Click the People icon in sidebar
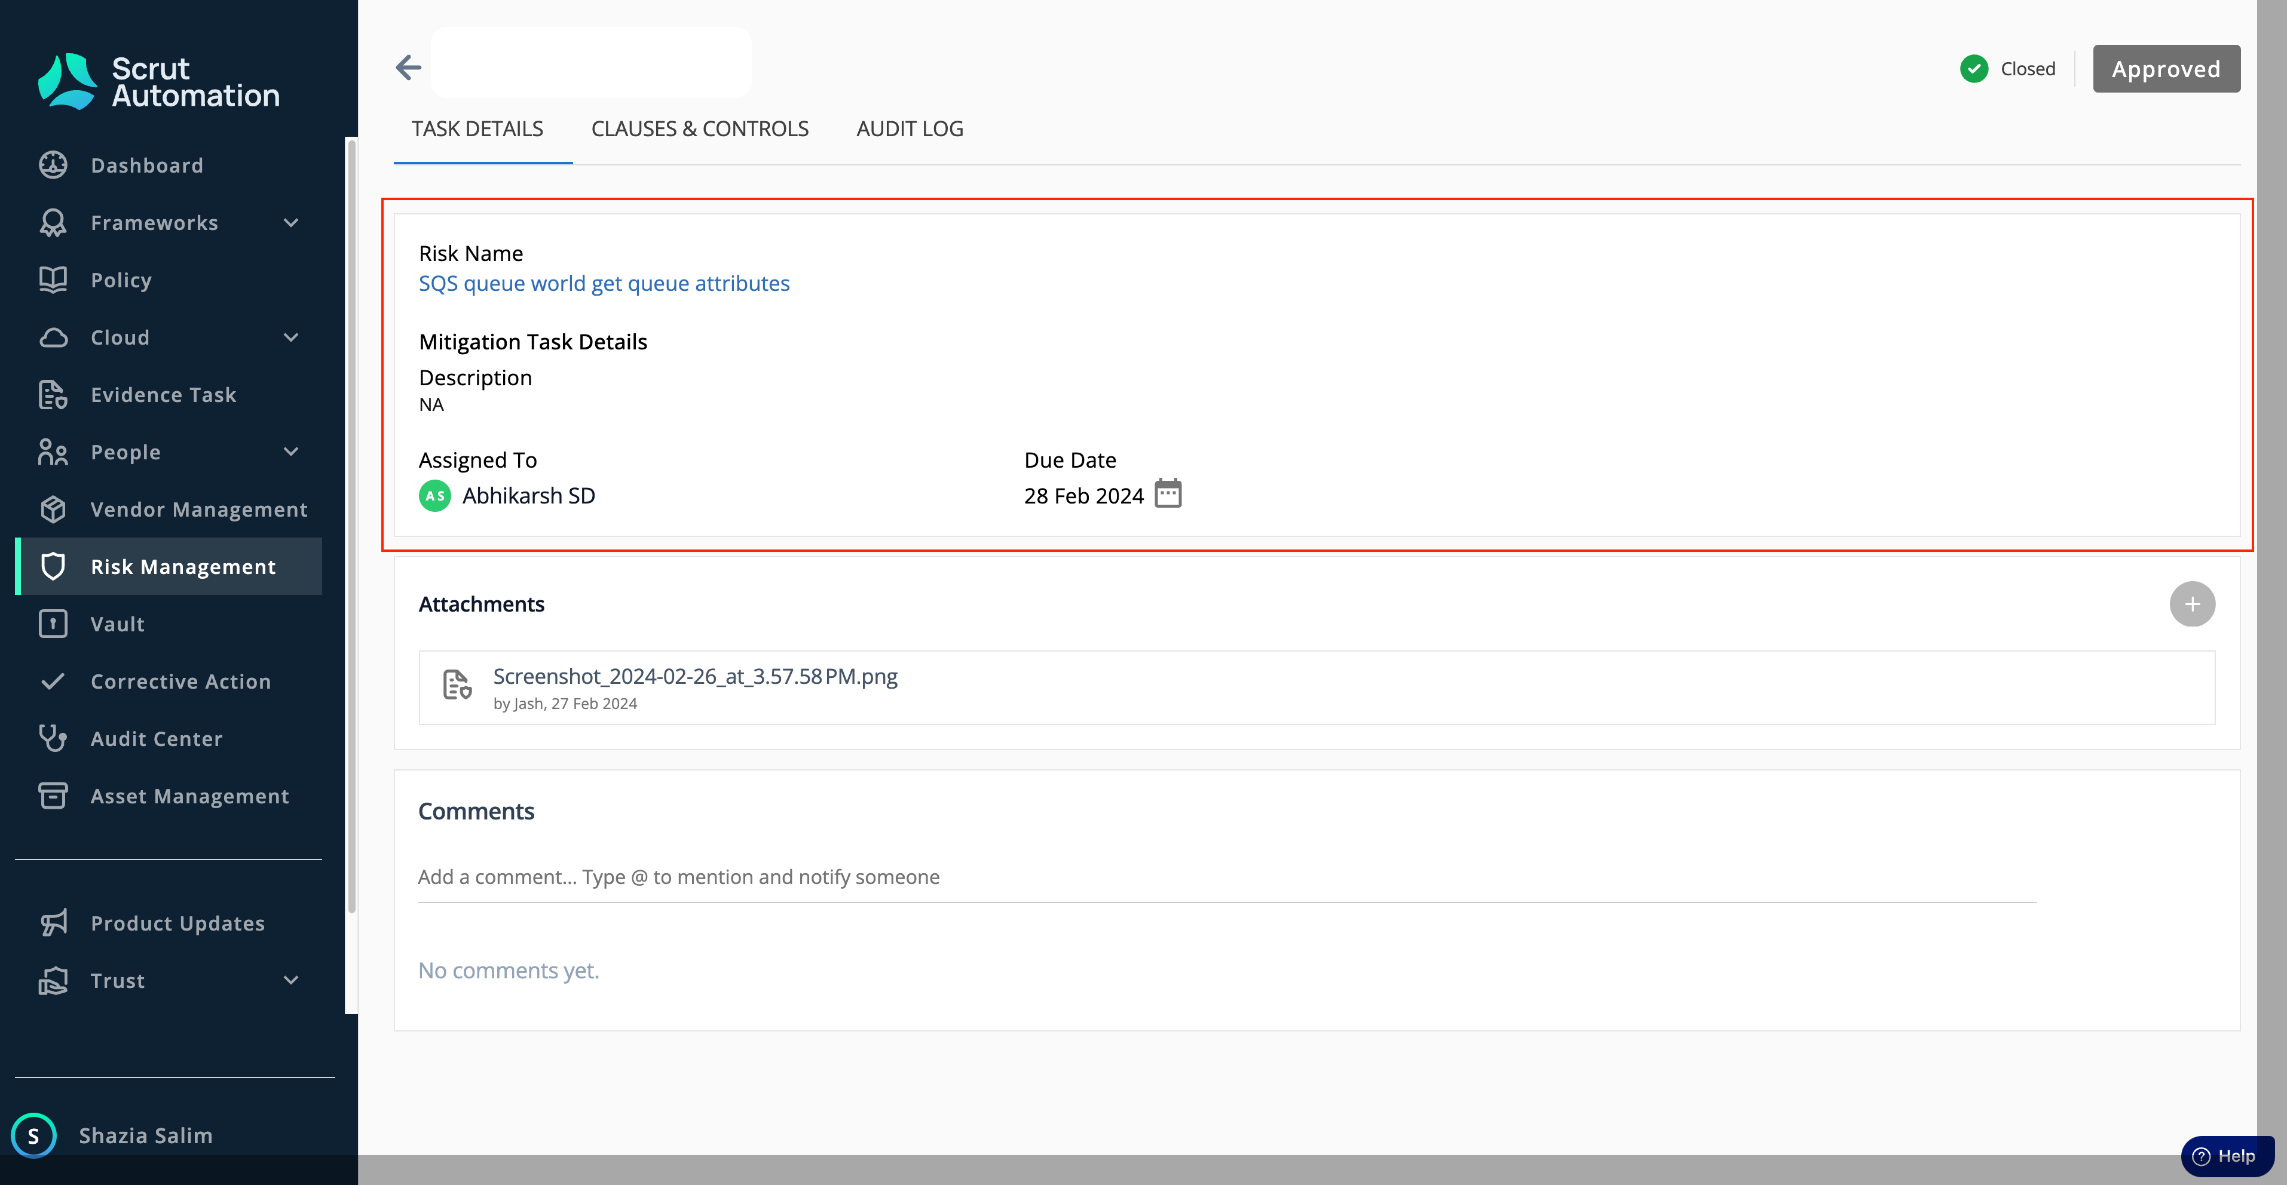The height and width of the screenshot is (1185, 2287). [x=53, y=452]
